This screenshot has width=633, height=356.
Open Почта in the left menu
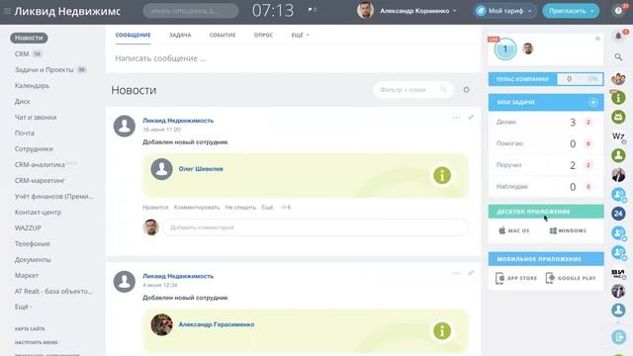pos(24,133)
